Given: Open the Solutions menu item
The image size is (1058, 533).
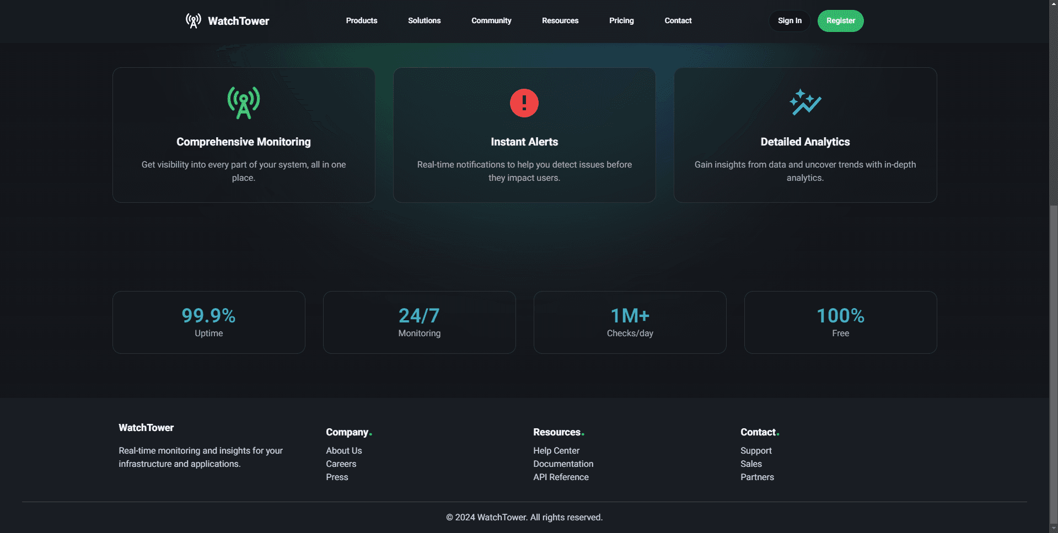Looking at the screenshot, I should coord(424,21).
